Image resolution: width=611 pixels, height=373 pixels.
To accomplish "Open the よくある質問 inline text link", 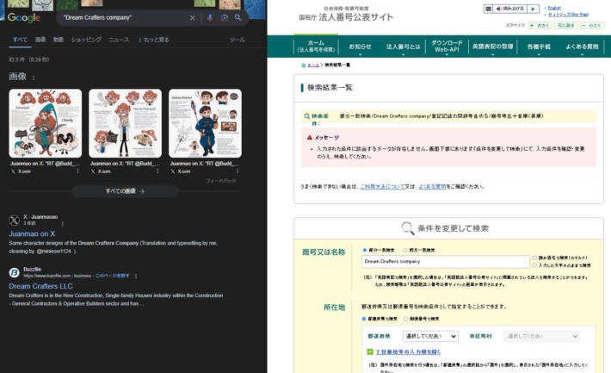I will click(432, 187).
